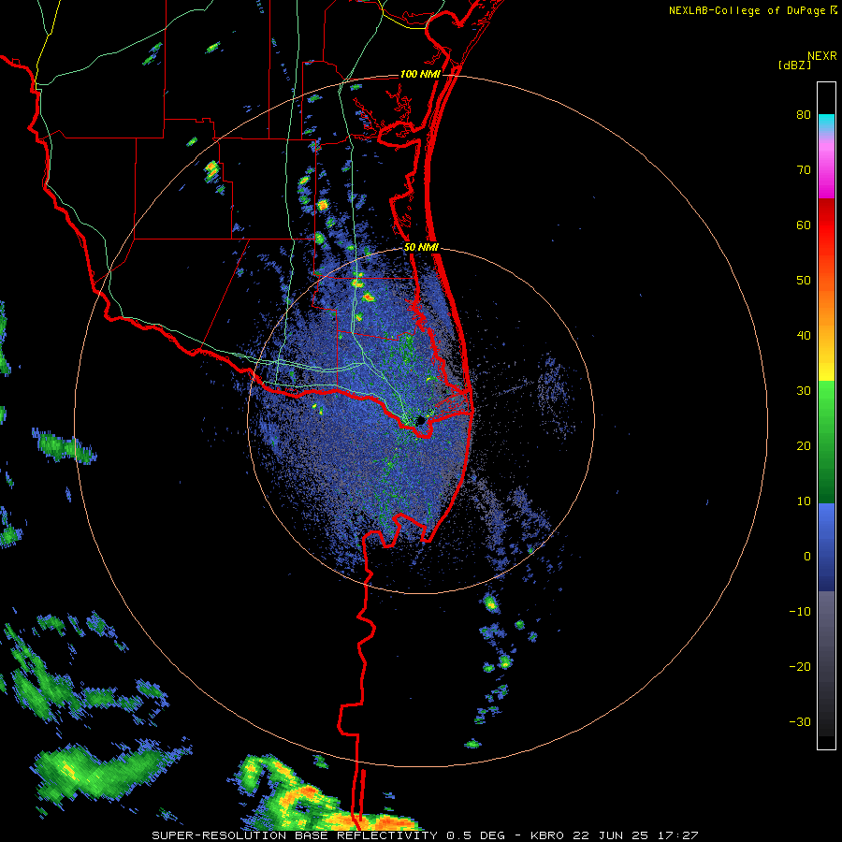
Task: Click the red segment of color scale
Action: click(x=826, y=225)
